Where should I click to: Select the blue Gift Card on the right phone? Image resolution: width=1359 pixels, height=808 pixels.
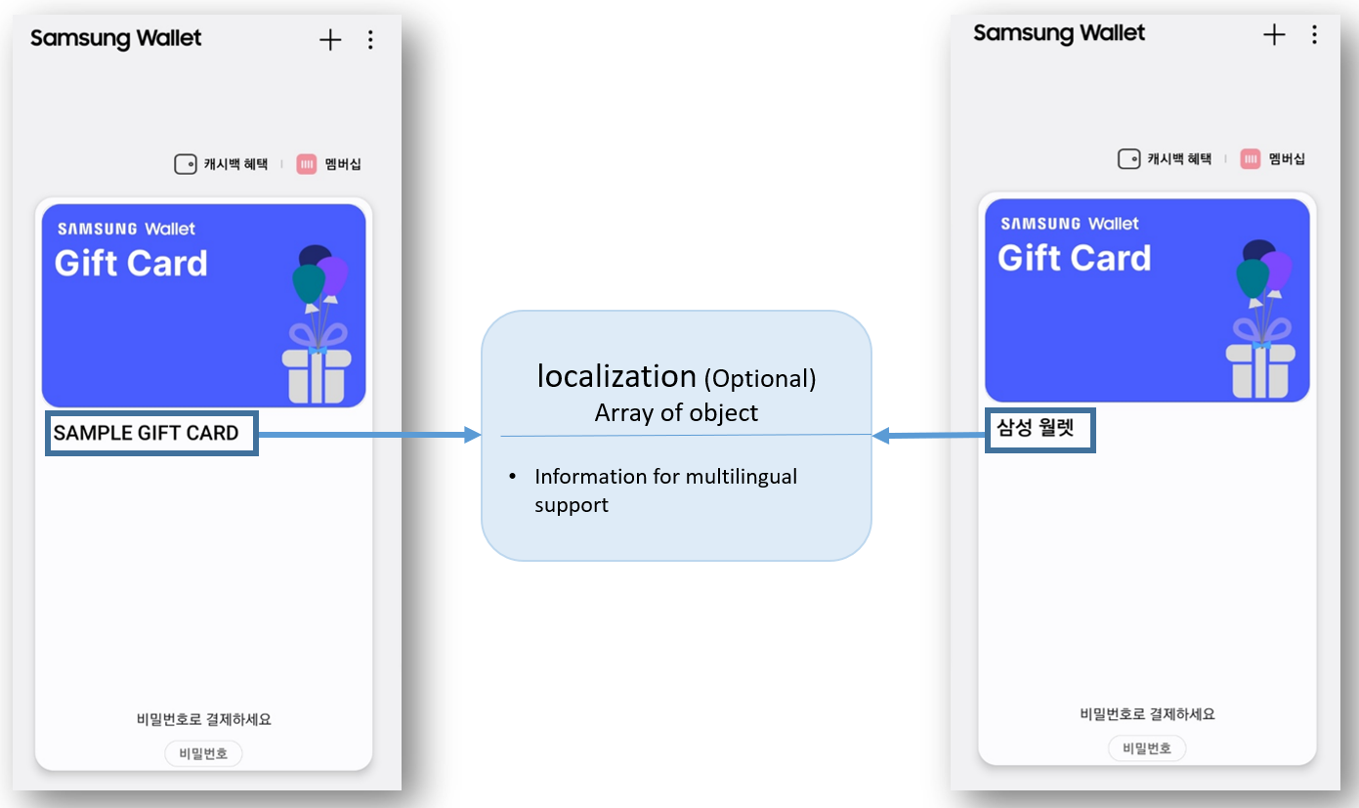click(x=1146, y=301)
